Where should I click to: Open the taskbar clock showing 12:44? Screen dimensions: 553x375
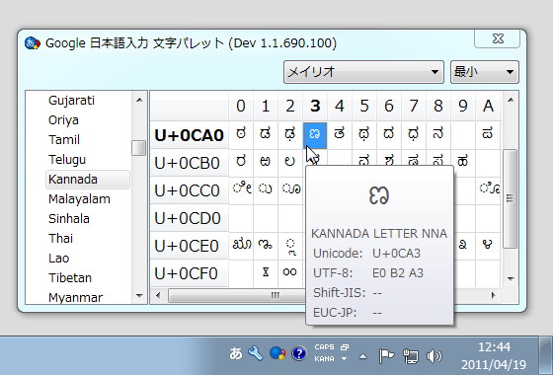(x=494, y=355)
